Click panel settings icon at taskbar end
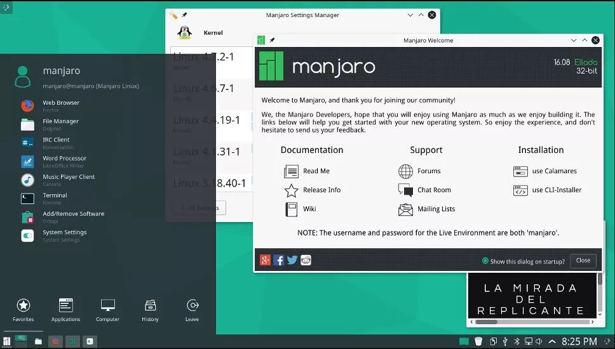The image size is (615, 349). (609, 341)
